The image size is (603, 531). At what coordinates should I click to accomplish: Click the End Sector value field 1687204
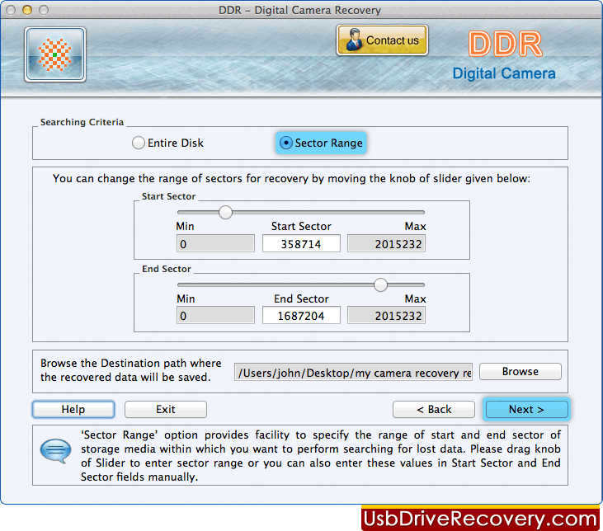301,316
